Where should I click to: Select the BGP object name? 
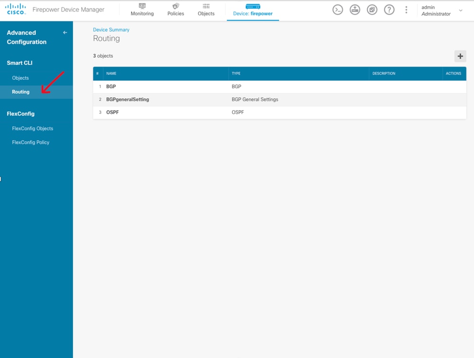[x=111, y=86]
